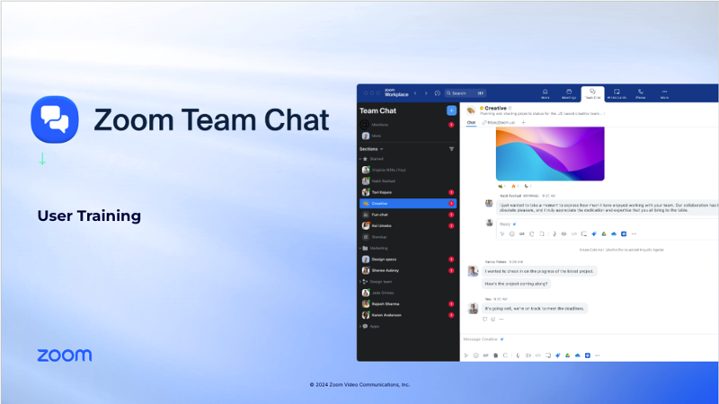The height and width of the screenshot is (404, 719).
Task: Select the Creative channel in sidebar
Action: [408, 204]
